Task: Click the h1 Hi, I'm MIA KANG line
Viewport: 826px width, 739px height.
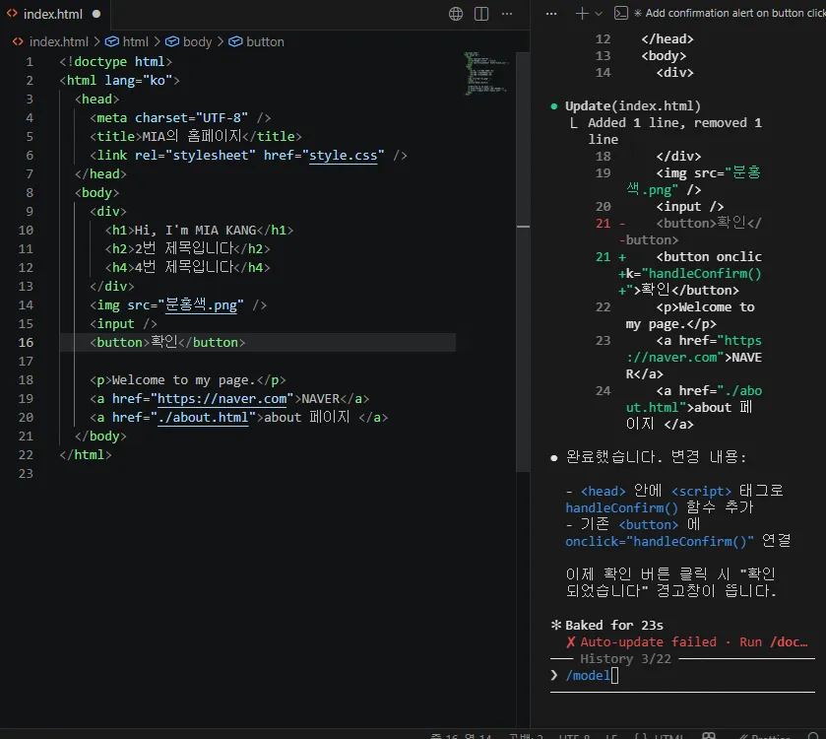Action: (x=199, y=231)
